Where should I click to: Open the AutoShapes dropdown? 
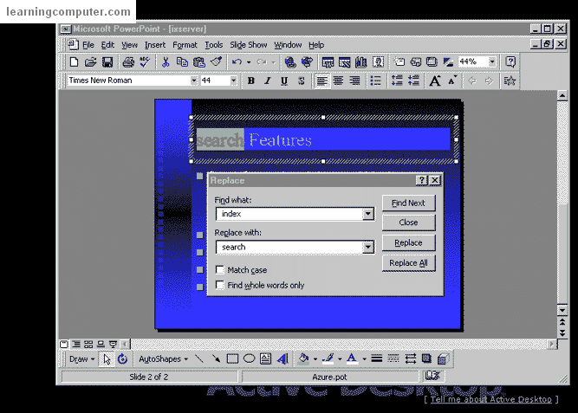pyautogui.click(x=163, y=358)
